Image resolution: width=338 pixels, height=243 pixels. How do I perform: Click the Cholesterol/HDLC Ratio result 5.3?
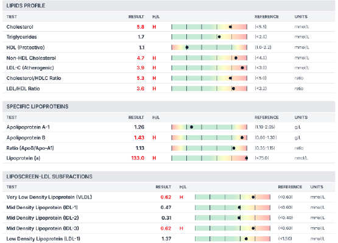pyautogui.click(x=140, y=78)
